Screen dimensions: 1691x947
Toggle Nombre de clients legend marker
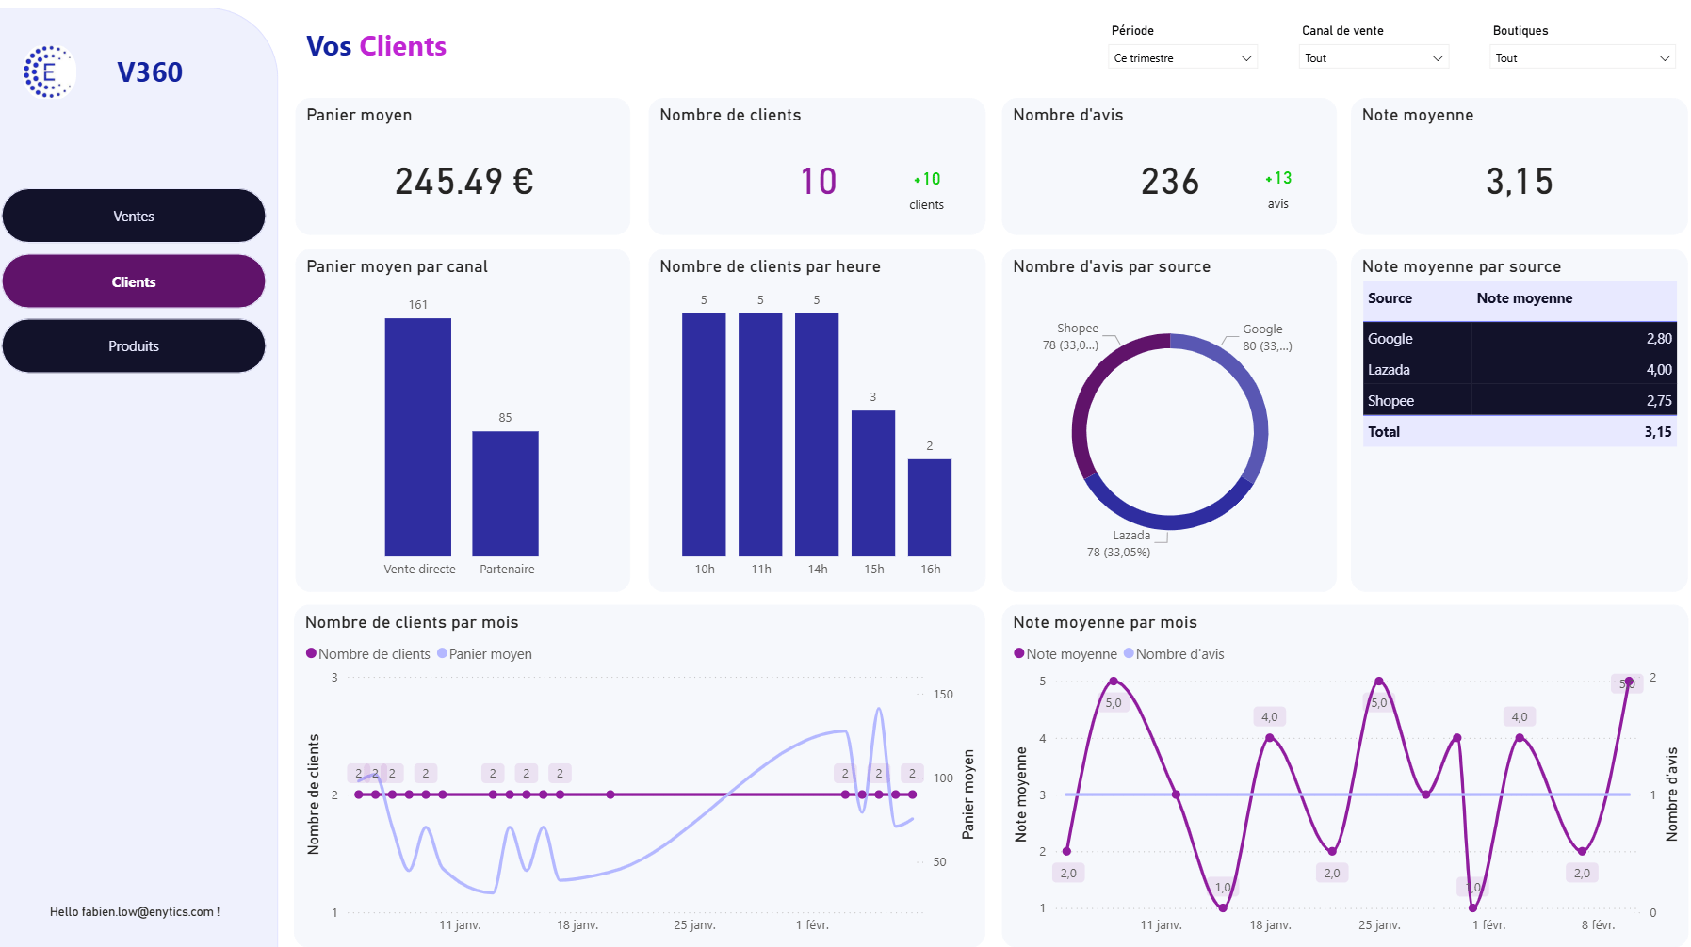point(311,653)
